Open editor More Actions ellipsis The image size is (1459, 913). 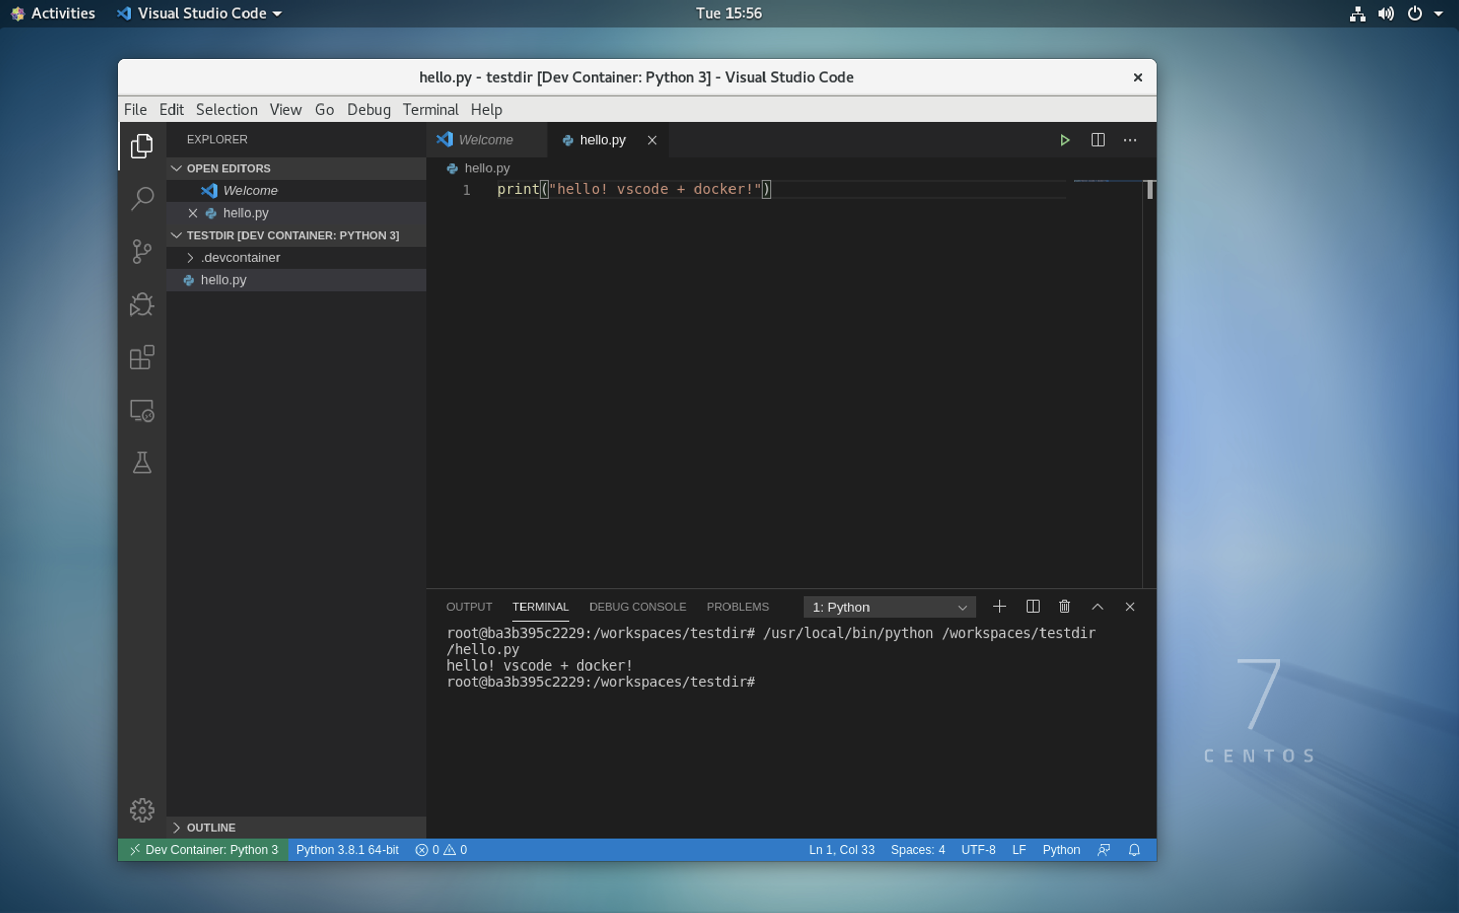(x=1130, y=140)
